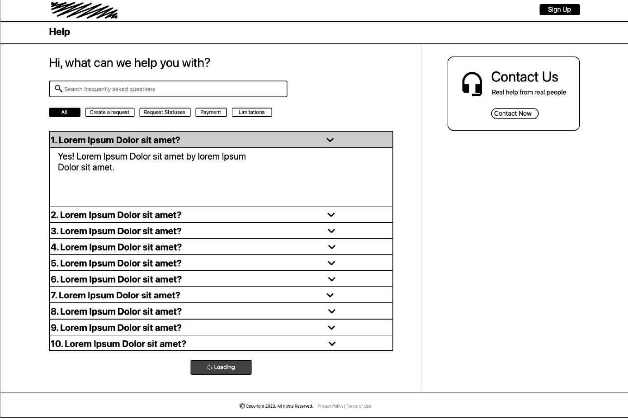Collapse question 1 using its chevron
Image resolution: width=628 pixels, height=419 pixels.
click(x=330, y=140)
